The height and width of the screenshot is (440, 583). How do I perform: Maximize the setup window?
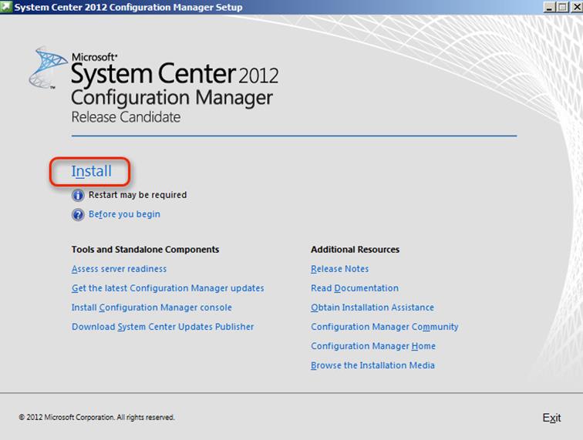point(562,7)
